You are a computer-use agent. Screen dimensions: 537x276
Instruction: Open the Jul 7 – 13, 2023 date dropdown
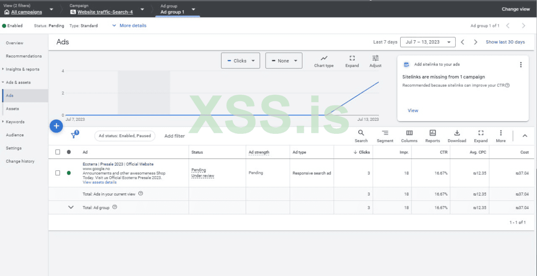[428, 42]
